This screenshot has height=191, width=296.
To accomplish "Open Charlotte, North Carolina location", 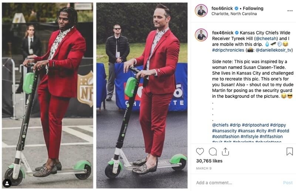I will pos(234,14).
